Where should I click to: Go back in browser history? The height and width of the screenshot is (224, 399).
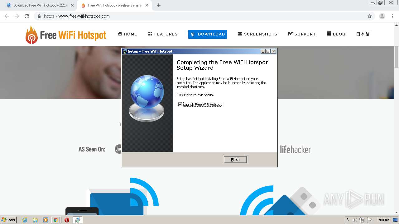coord(7,16)
